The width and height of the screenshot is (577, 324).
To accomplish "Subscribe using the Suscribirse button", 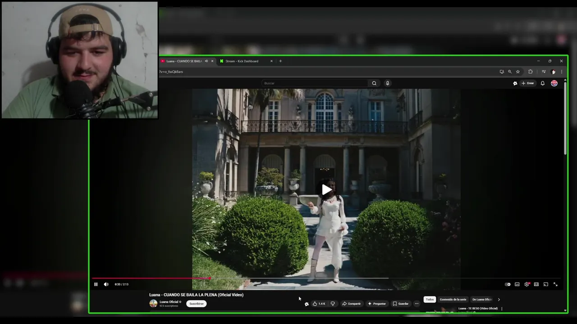I will [196, 304].
